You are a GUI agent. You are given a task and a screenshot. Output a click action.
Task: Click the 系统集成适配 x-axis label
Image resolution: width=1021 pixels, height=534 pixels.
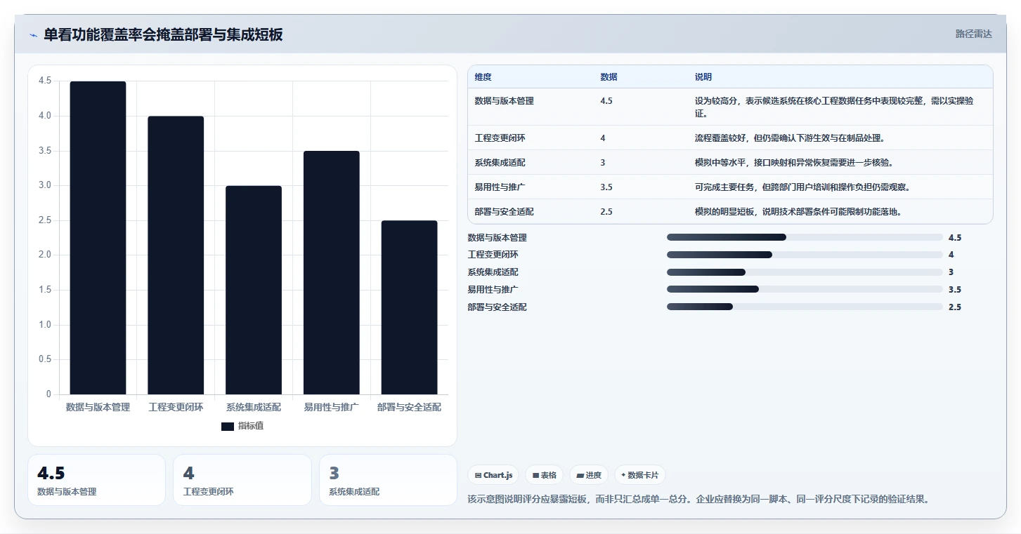254,407
